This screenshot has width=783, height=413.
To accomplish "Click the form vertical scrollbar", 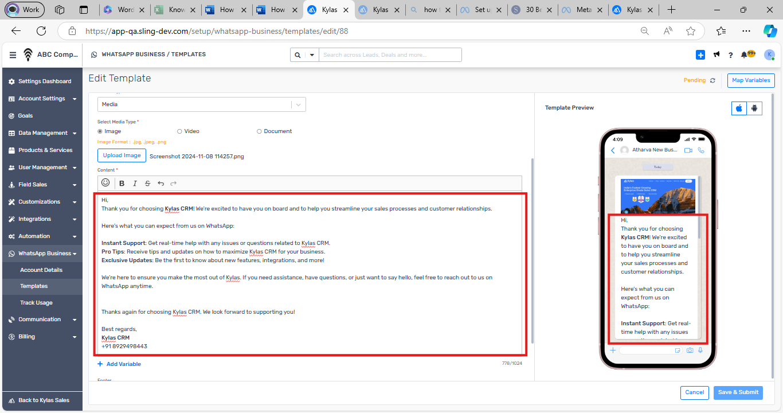I will click(x=533, y=251).
